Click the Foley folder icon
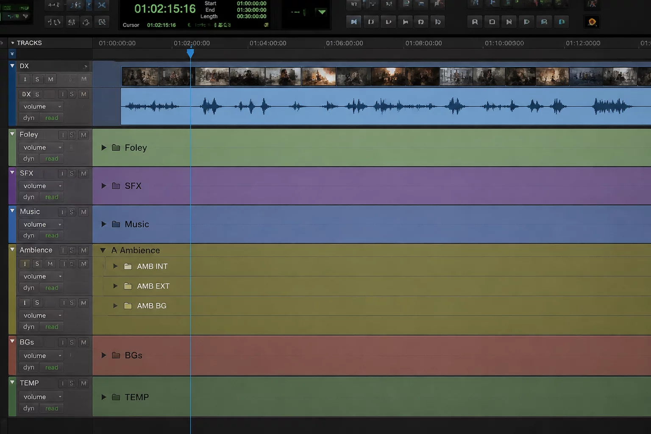The width and height of the screenshot is (651, 434). click(116, 147)
